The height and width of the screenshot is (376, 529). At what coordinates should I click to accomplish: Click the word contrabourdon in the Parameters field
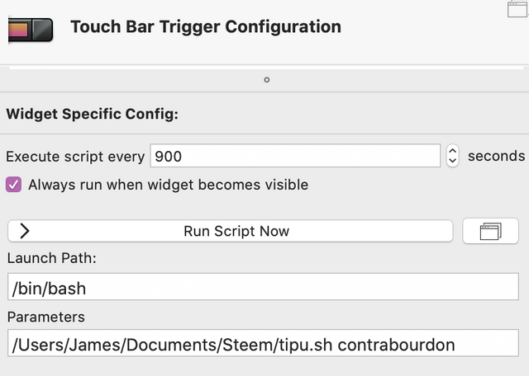coord(397,345)
